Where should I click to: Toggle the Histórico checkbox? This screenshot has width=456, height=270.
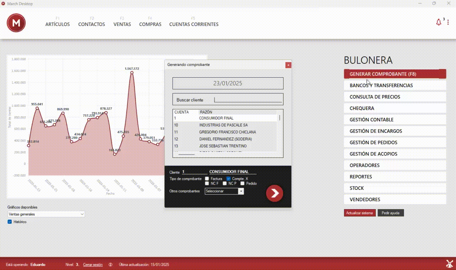10,222
